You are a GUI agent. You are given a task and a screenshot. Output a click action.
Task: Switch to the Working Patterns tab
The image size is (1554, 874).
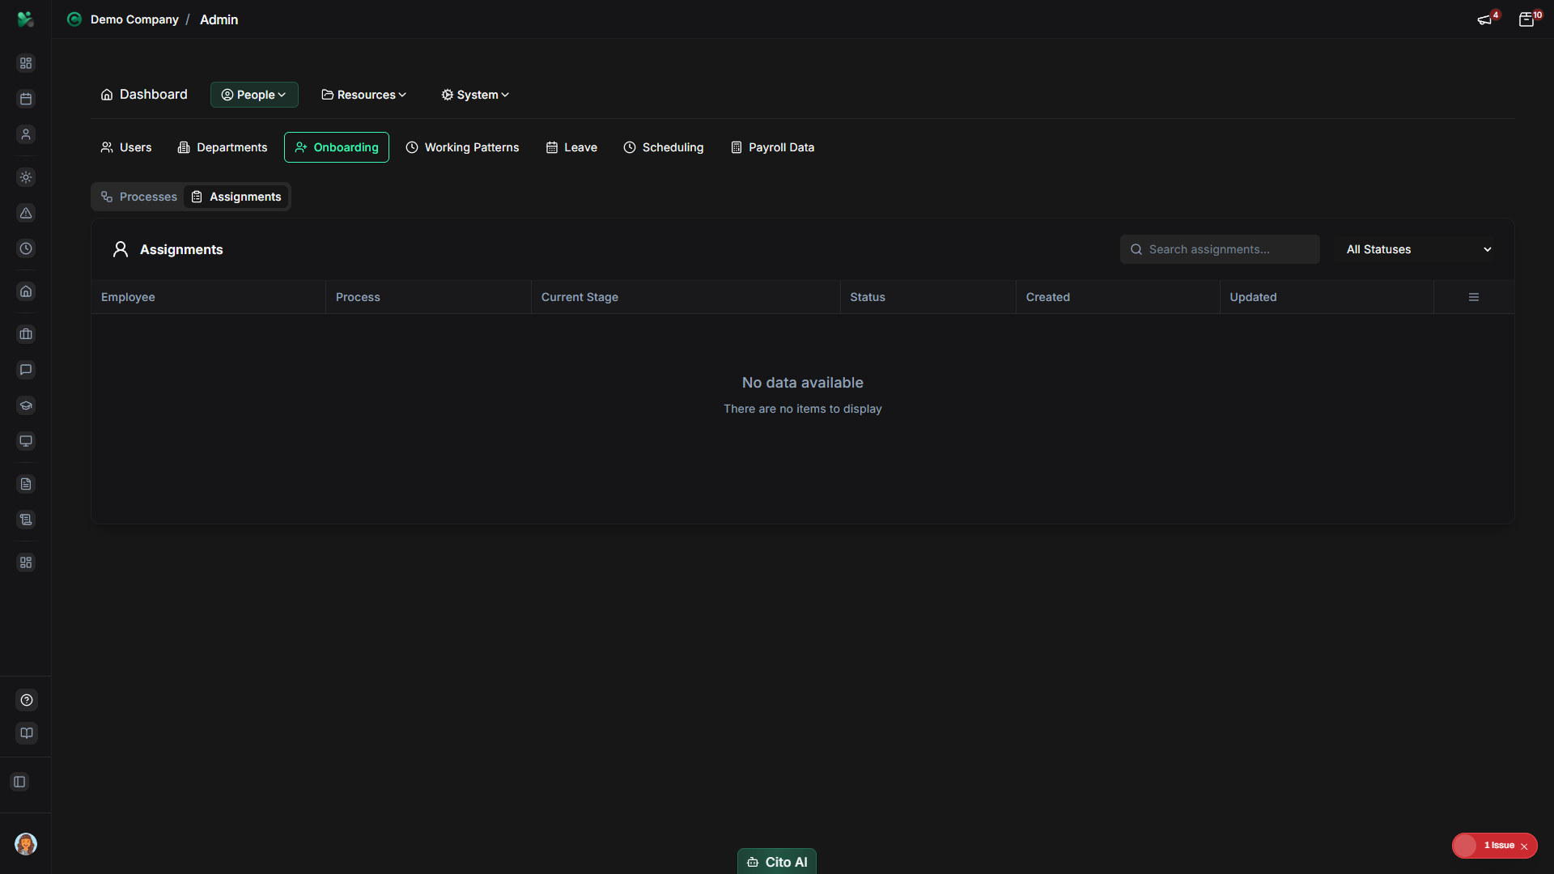(462, 147)
